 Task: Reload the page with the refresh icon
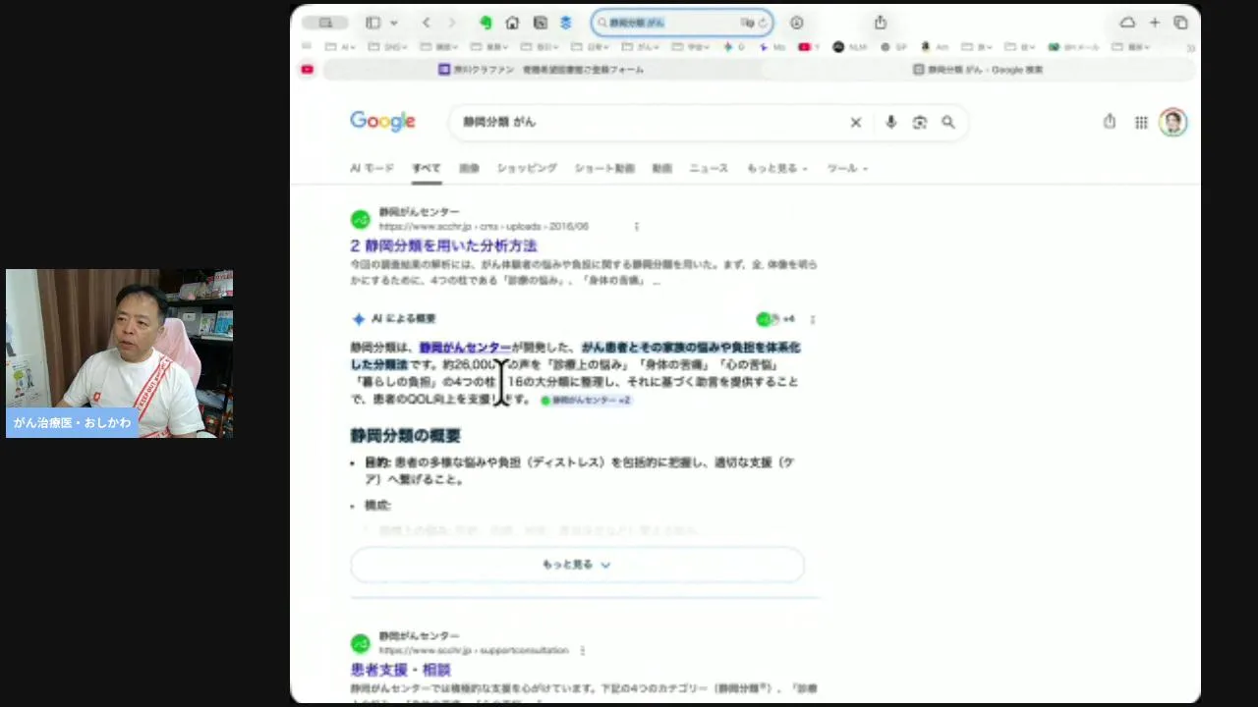[762, 23]
